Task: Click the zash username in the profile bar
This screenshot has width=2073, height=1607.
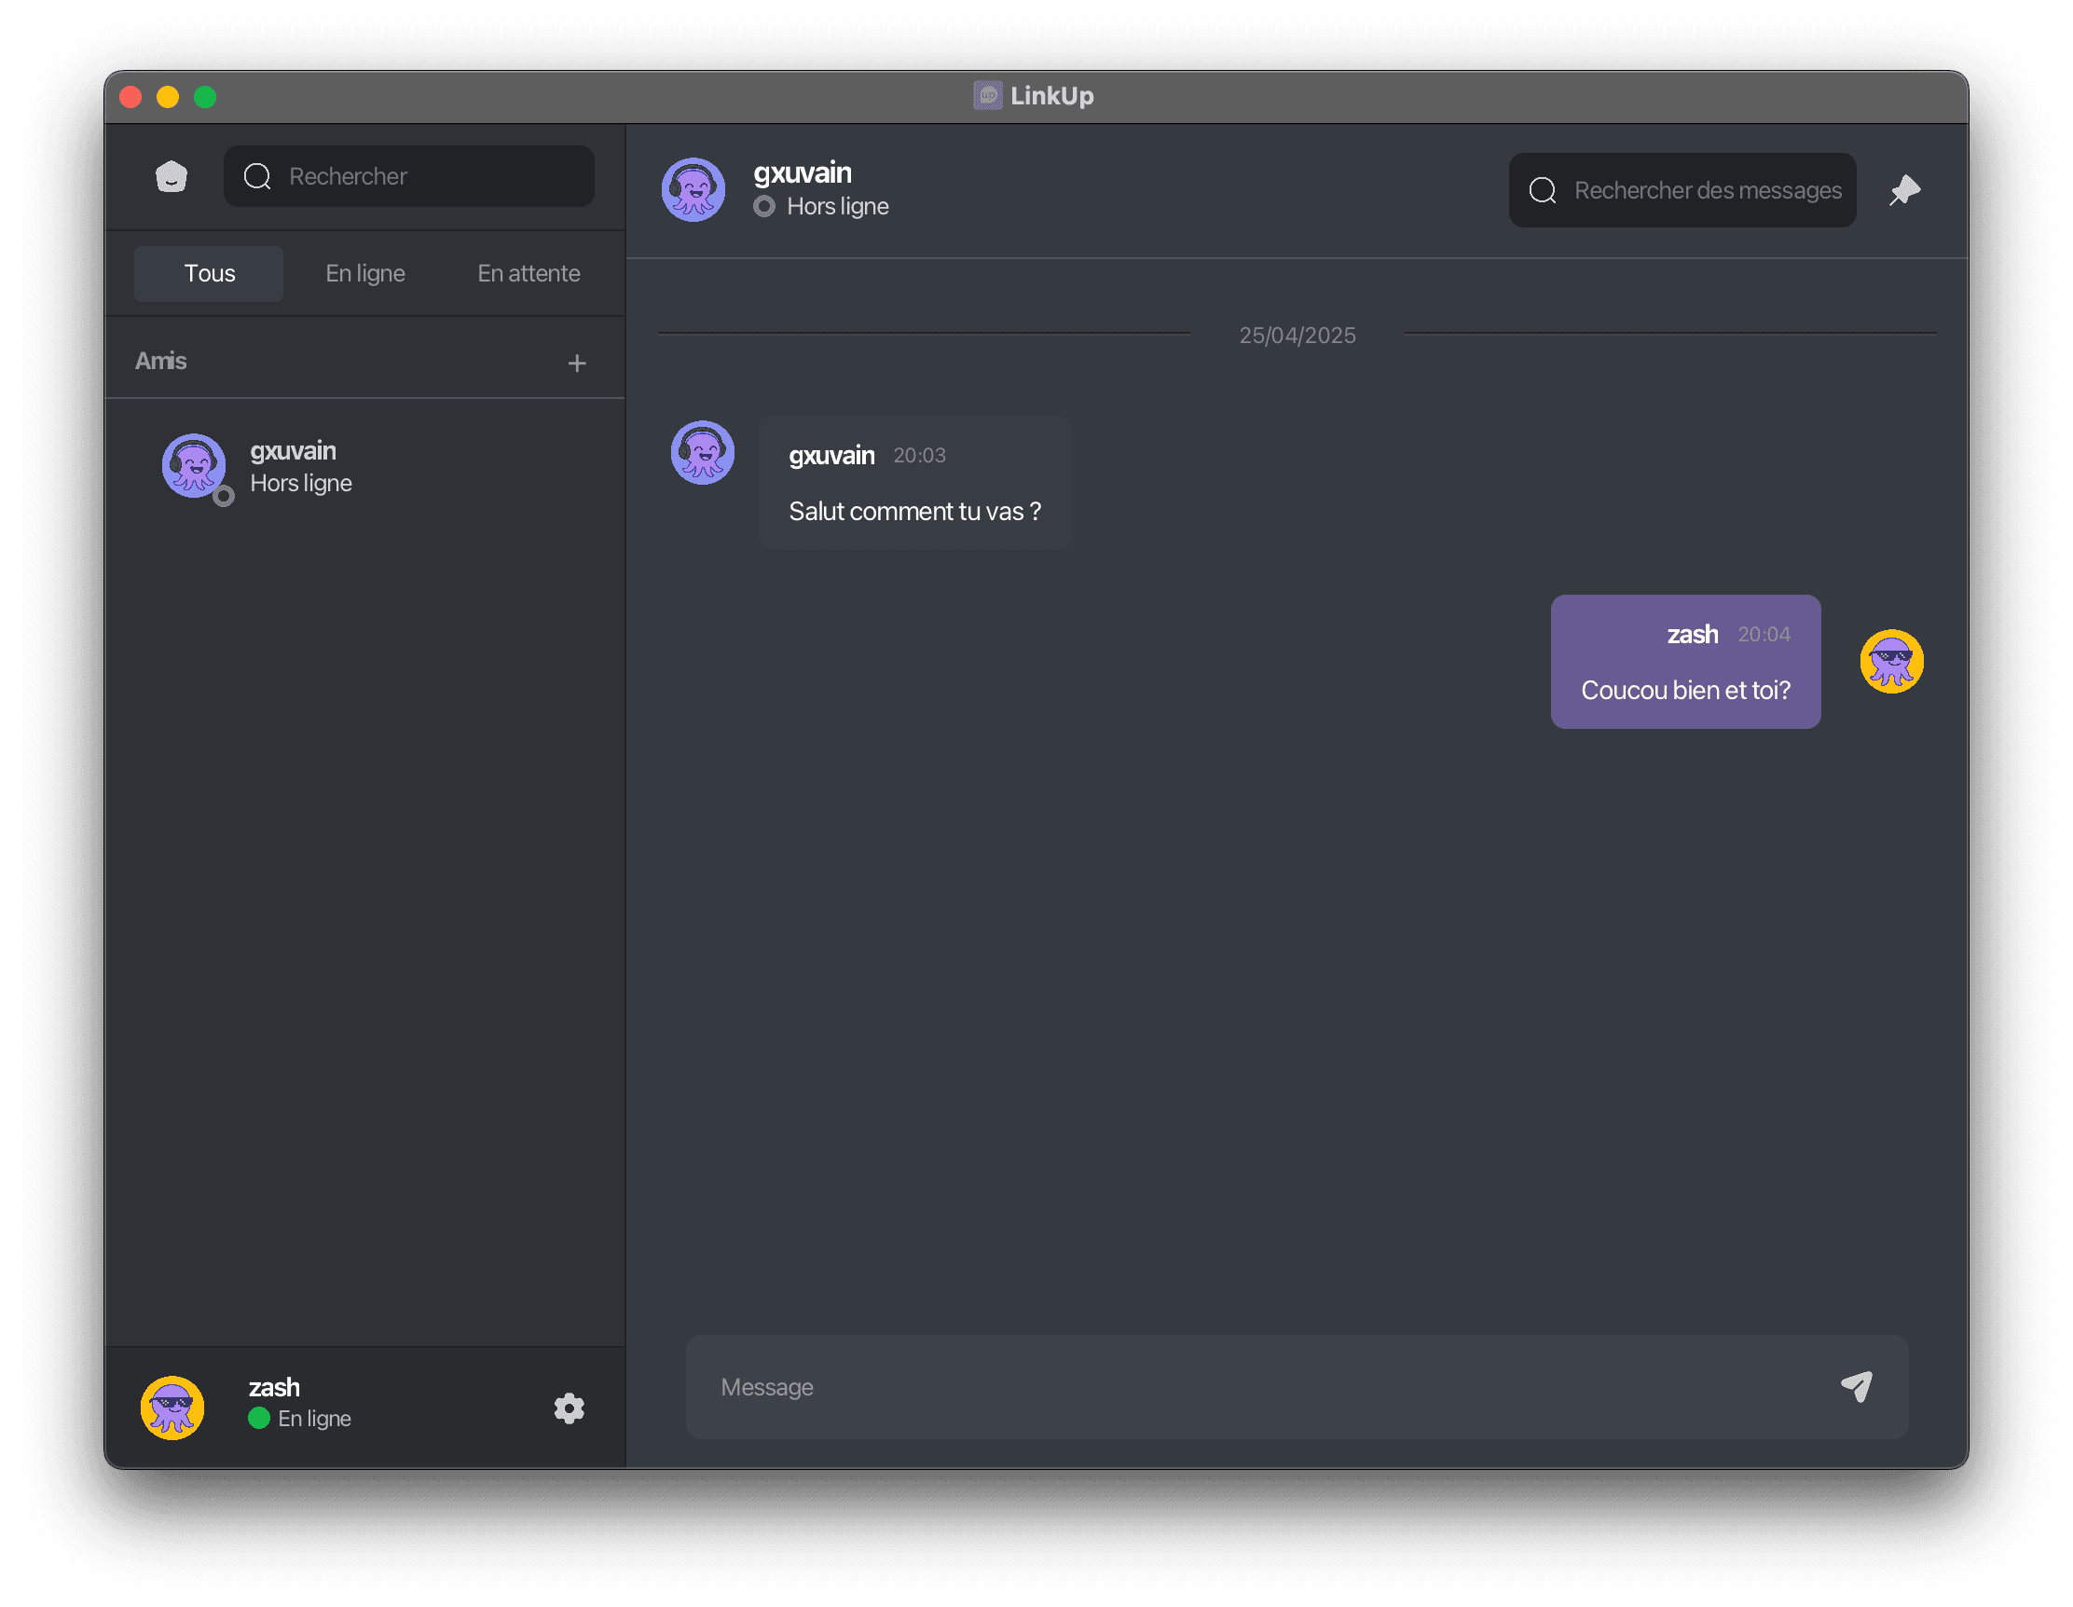Action: click(274, 1388)
